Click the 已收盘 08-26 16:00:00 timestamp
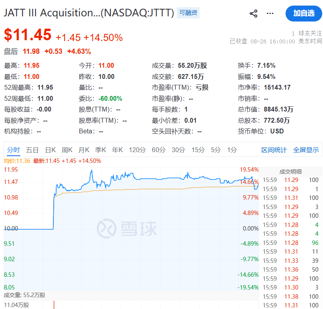Viewport: 323px width, 309px height. (276, 41)
